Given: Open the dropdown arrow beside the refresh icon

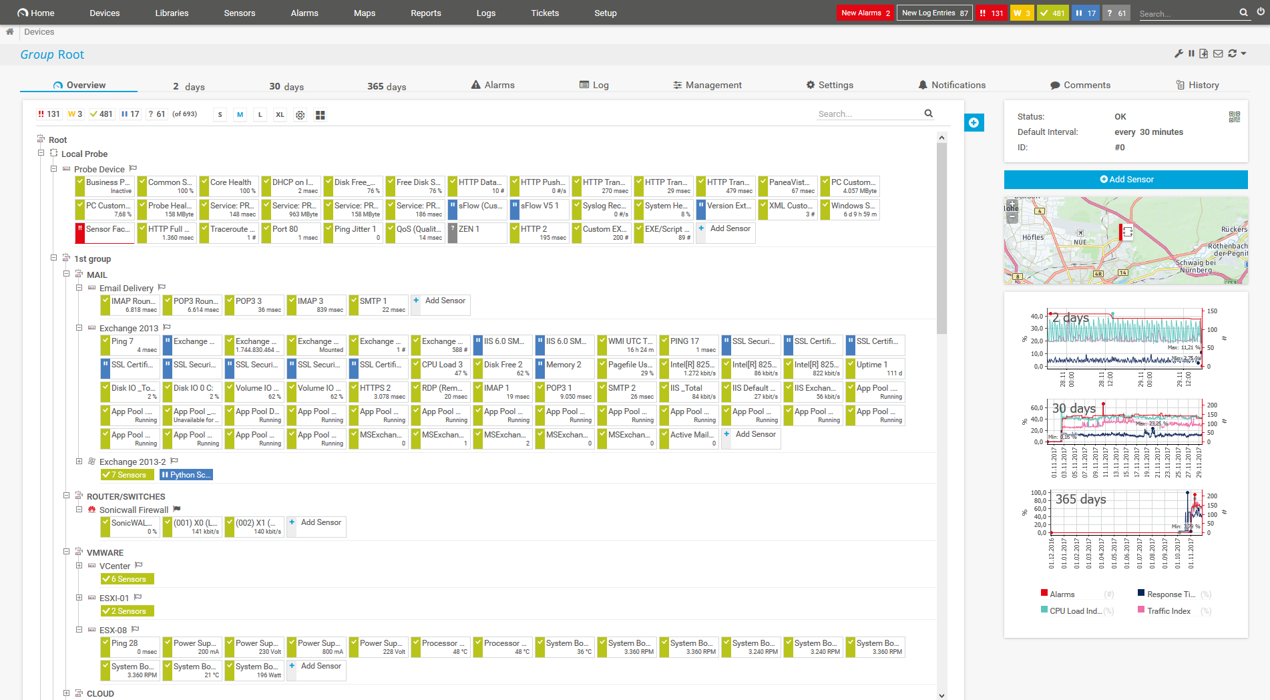Looking at the screenshot, I should (x=1242, y=53).
